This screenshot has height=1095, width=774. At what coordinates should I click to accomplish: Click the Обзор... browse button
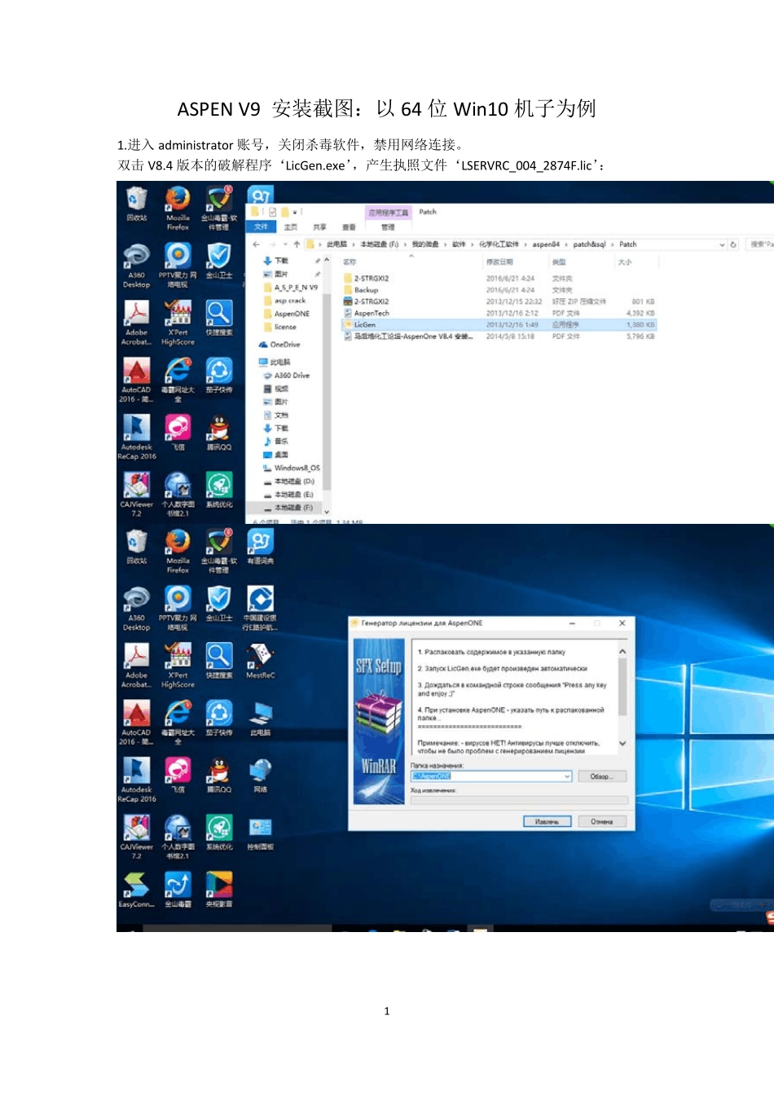coord(601,776)
